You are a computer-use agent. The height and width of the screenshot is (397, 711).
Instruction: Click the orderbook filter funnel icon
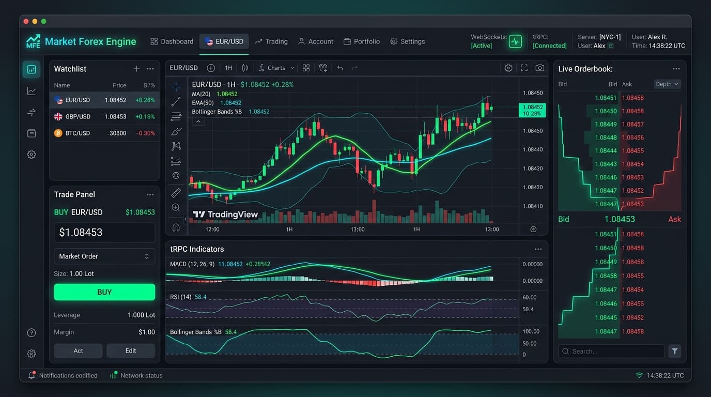674,351
